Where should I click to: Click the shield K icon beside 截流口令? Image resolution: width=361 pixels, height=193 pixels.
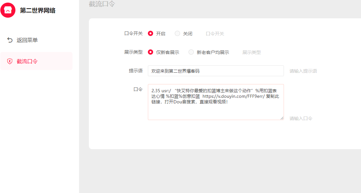(x=10, y=61)
